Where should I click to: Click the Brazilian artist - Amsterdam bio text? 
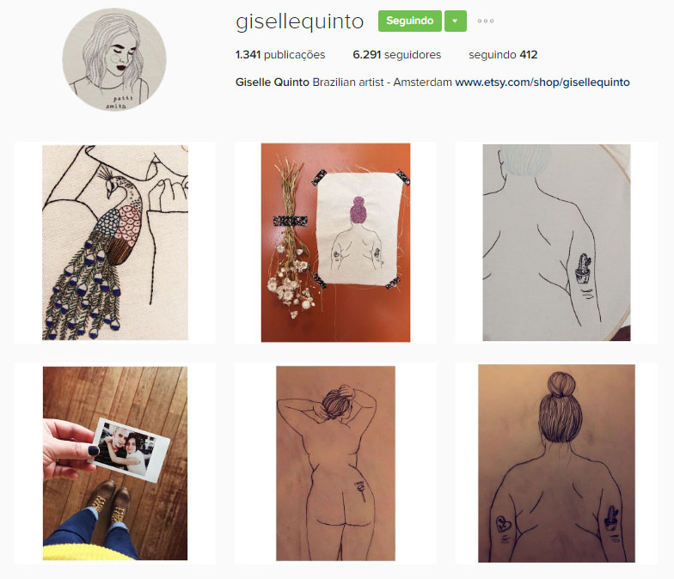382,82
